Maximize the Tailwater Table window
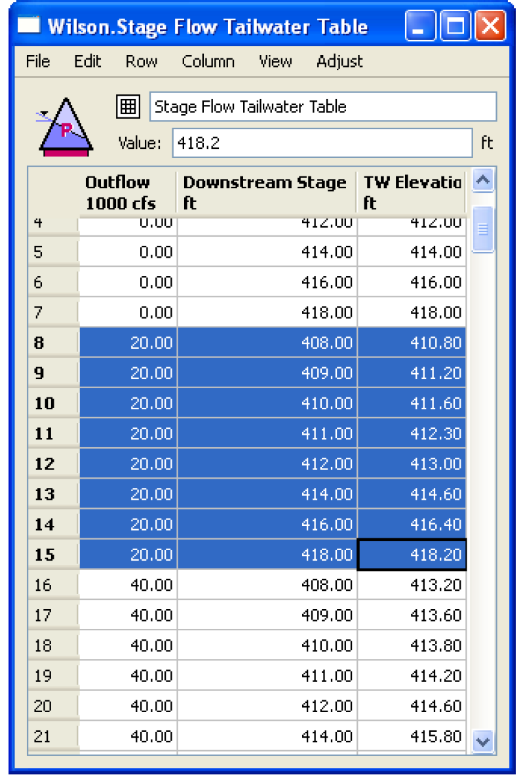Viewport: 521px width, 779px height. (455, 27)
